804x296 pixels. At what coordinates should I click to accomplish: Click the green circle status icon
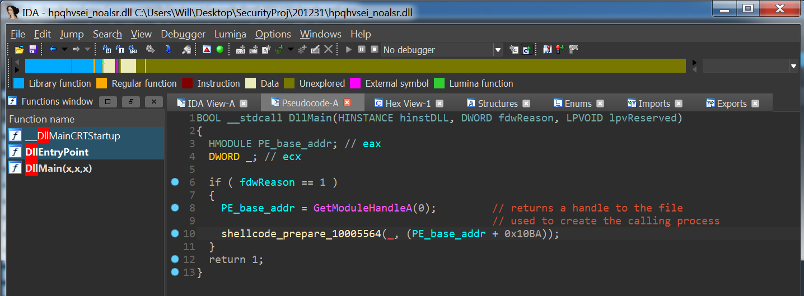click(x=220, y=50)
